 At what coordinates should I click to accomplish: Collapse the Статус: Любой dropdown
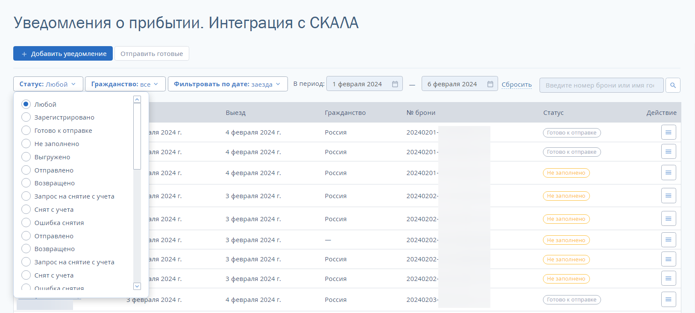[47, 84]
